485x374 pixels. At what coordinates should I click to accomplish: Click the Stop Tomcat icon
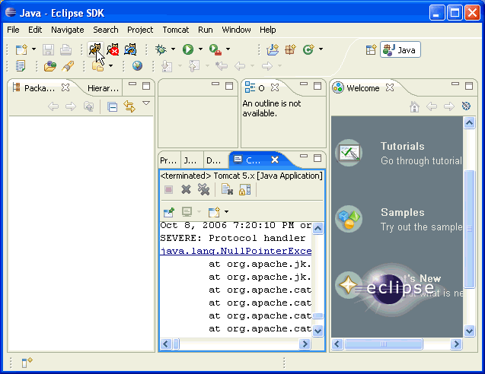(x=113, y=49)
